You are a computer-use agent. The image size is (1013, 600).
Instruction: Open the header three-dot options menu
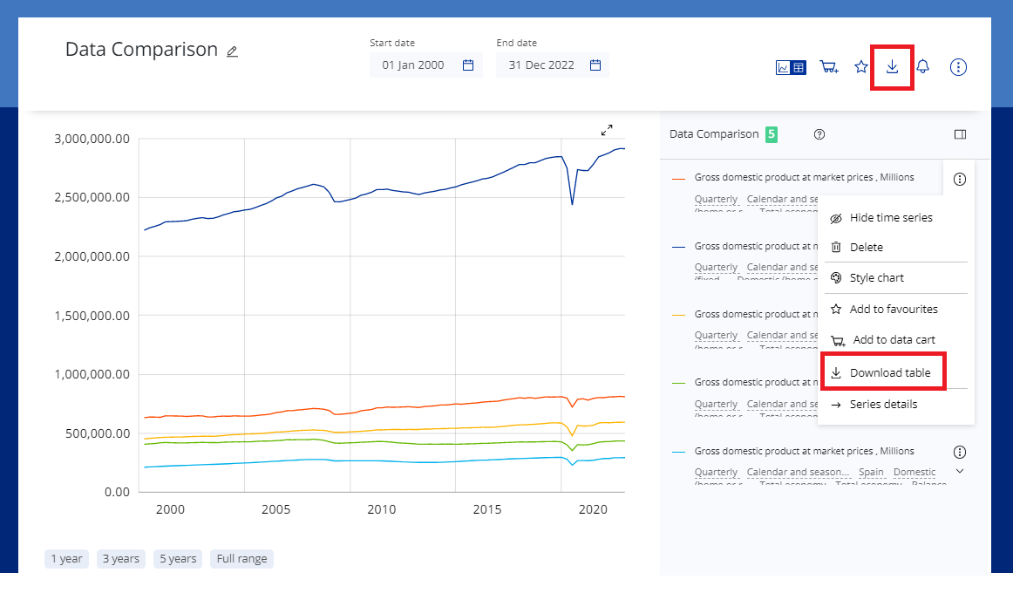pyautogui.click(x=958, y=67)
